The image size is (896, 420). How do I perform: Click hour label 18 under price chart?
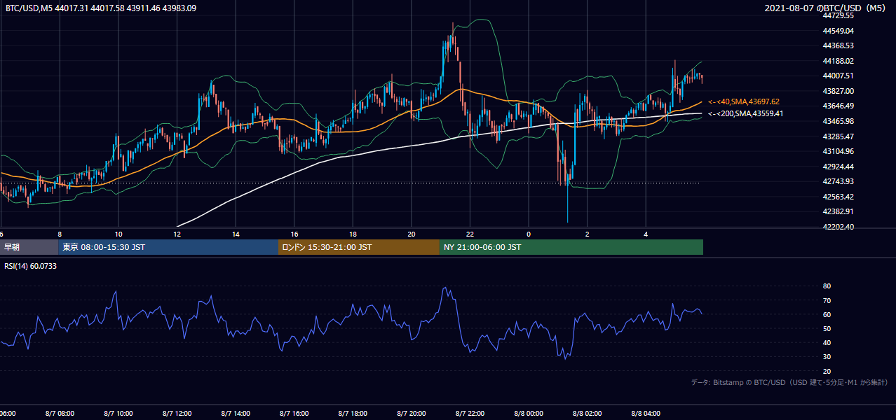pyautogui.click(x=353, y=234)
